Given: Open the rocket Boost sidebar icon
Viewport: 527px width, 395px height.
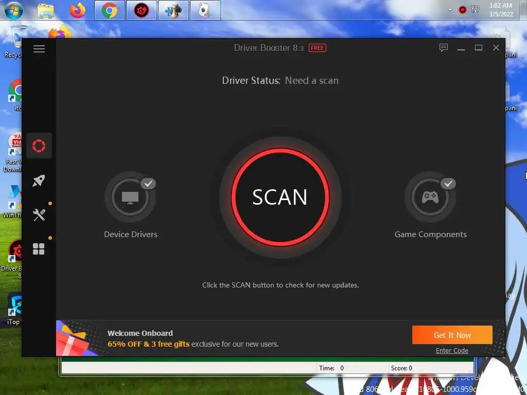Looking at the screenshot, I should point(39,181).
